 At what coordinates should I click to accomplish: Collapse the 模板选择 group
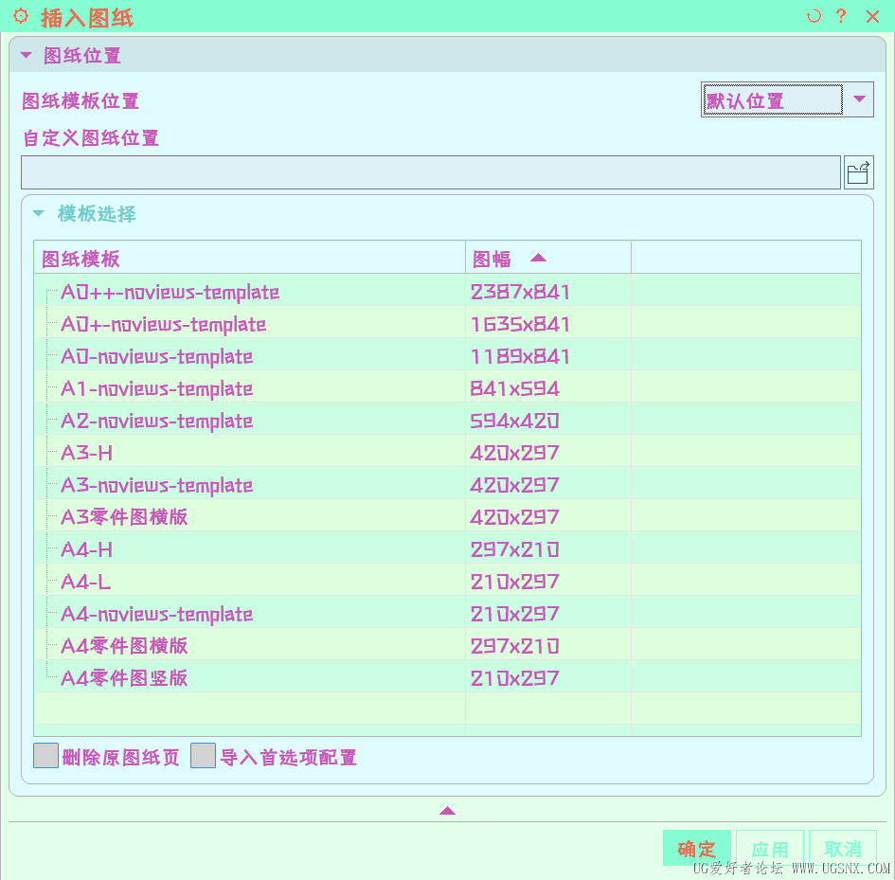pos(38,213)
